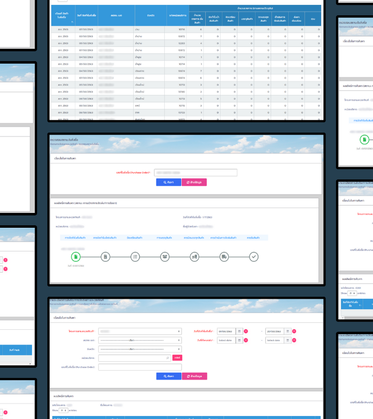
Task: Click step label above the checklist icon
Action: coord(135,238)
